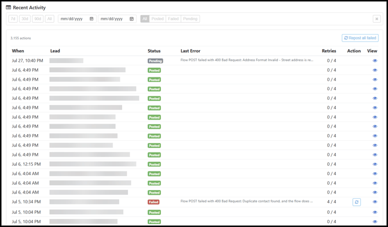Click the Recent Activity table icon
Image resolution: width=388 pixels, height=227 pixels.
pos(9,8)
